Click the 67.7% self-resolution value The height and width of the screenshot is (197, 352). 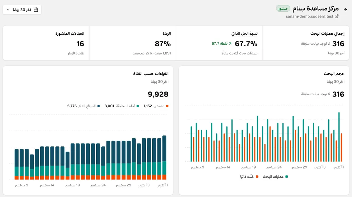tap(246, 44)
